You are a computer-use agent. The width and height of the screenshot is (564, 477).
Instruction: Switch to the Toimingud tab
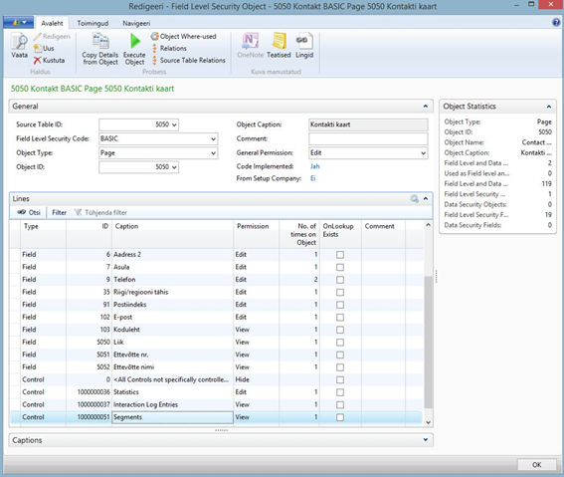point(93,23)
